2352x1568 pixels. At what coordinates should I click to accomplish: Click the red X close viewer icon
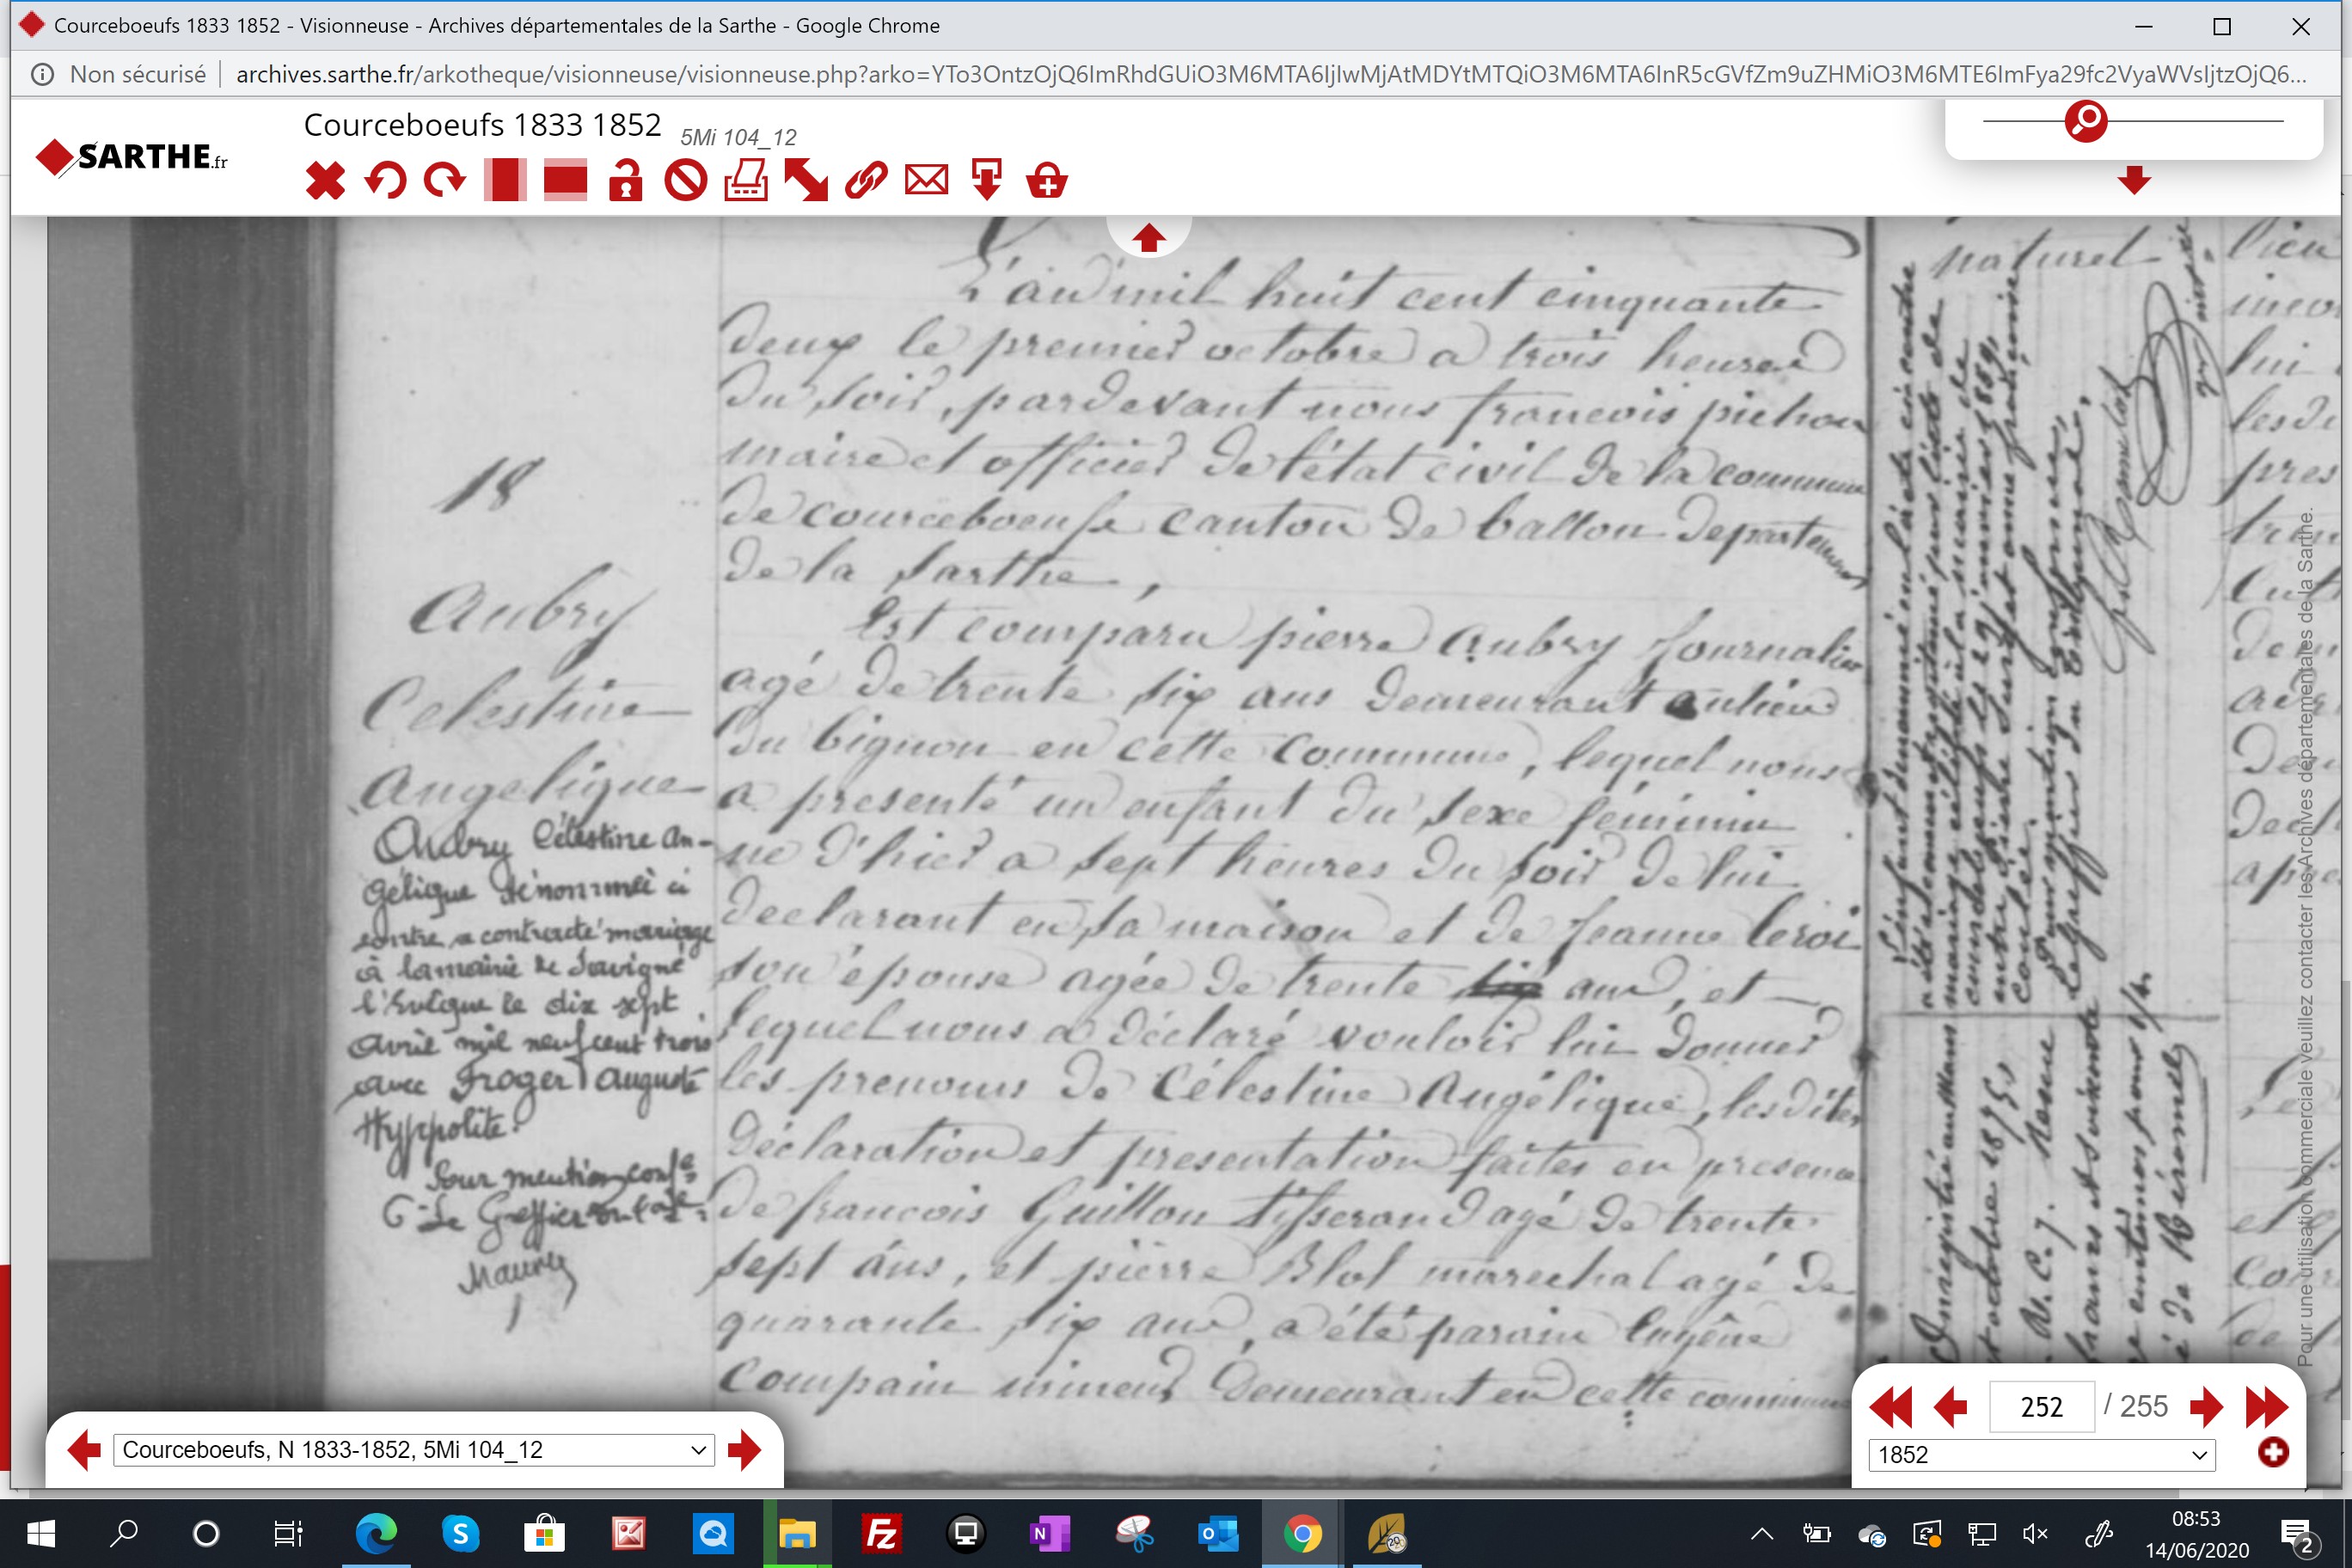[x=325, y=181]
